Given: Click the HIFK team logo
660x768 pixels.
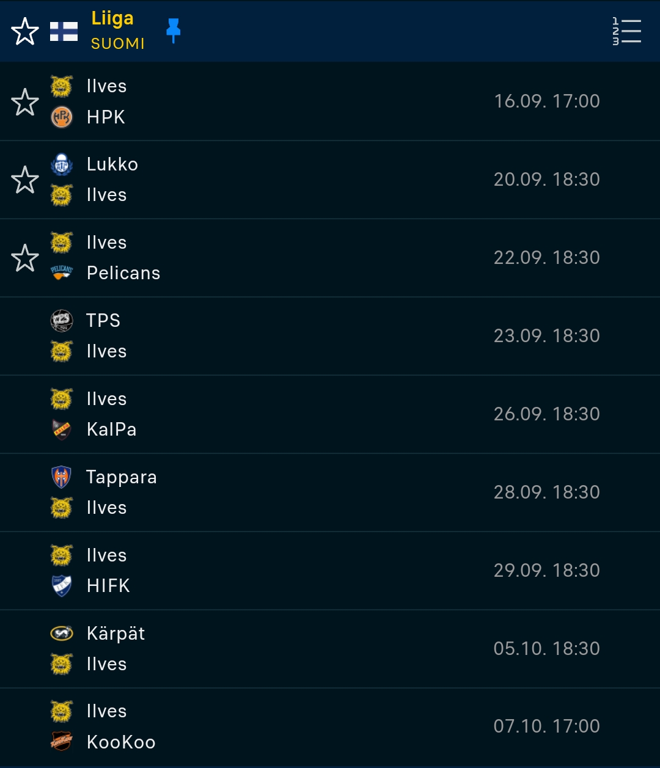Looking at the screenshot, I should coord(61,585).
